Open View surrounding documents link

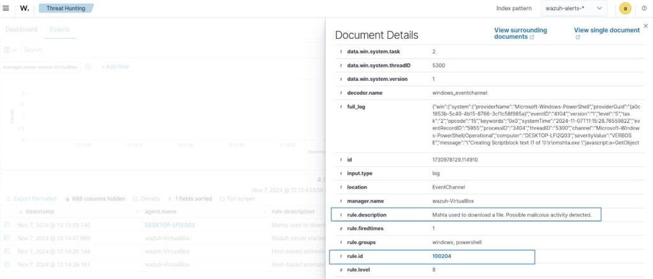pos(520,33)
